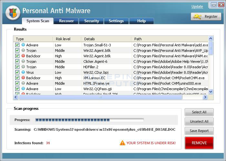The height and width of the screenshot is (161, 226).
Task: Click the blue risk icon in the Win32.QQPass.gji row
Action: (23, 89)
